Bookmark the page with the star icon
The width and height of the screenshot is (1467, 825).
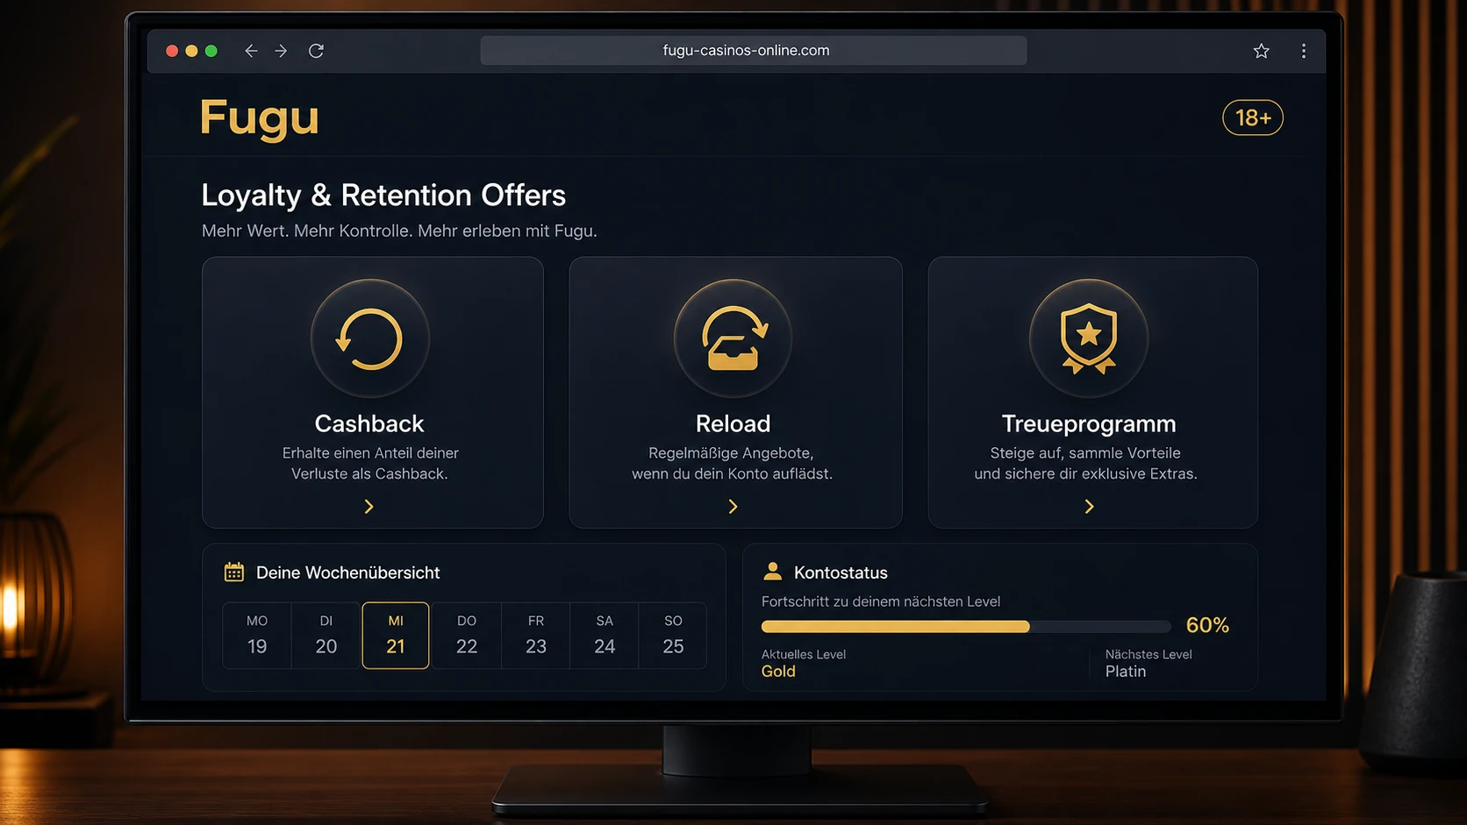coord(1261,51)
